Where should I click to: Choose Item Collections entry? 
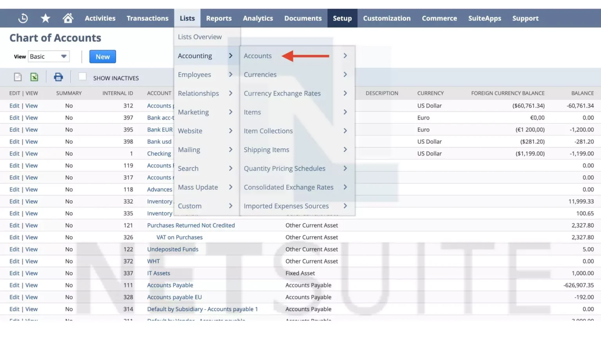(x=268, y=131)
